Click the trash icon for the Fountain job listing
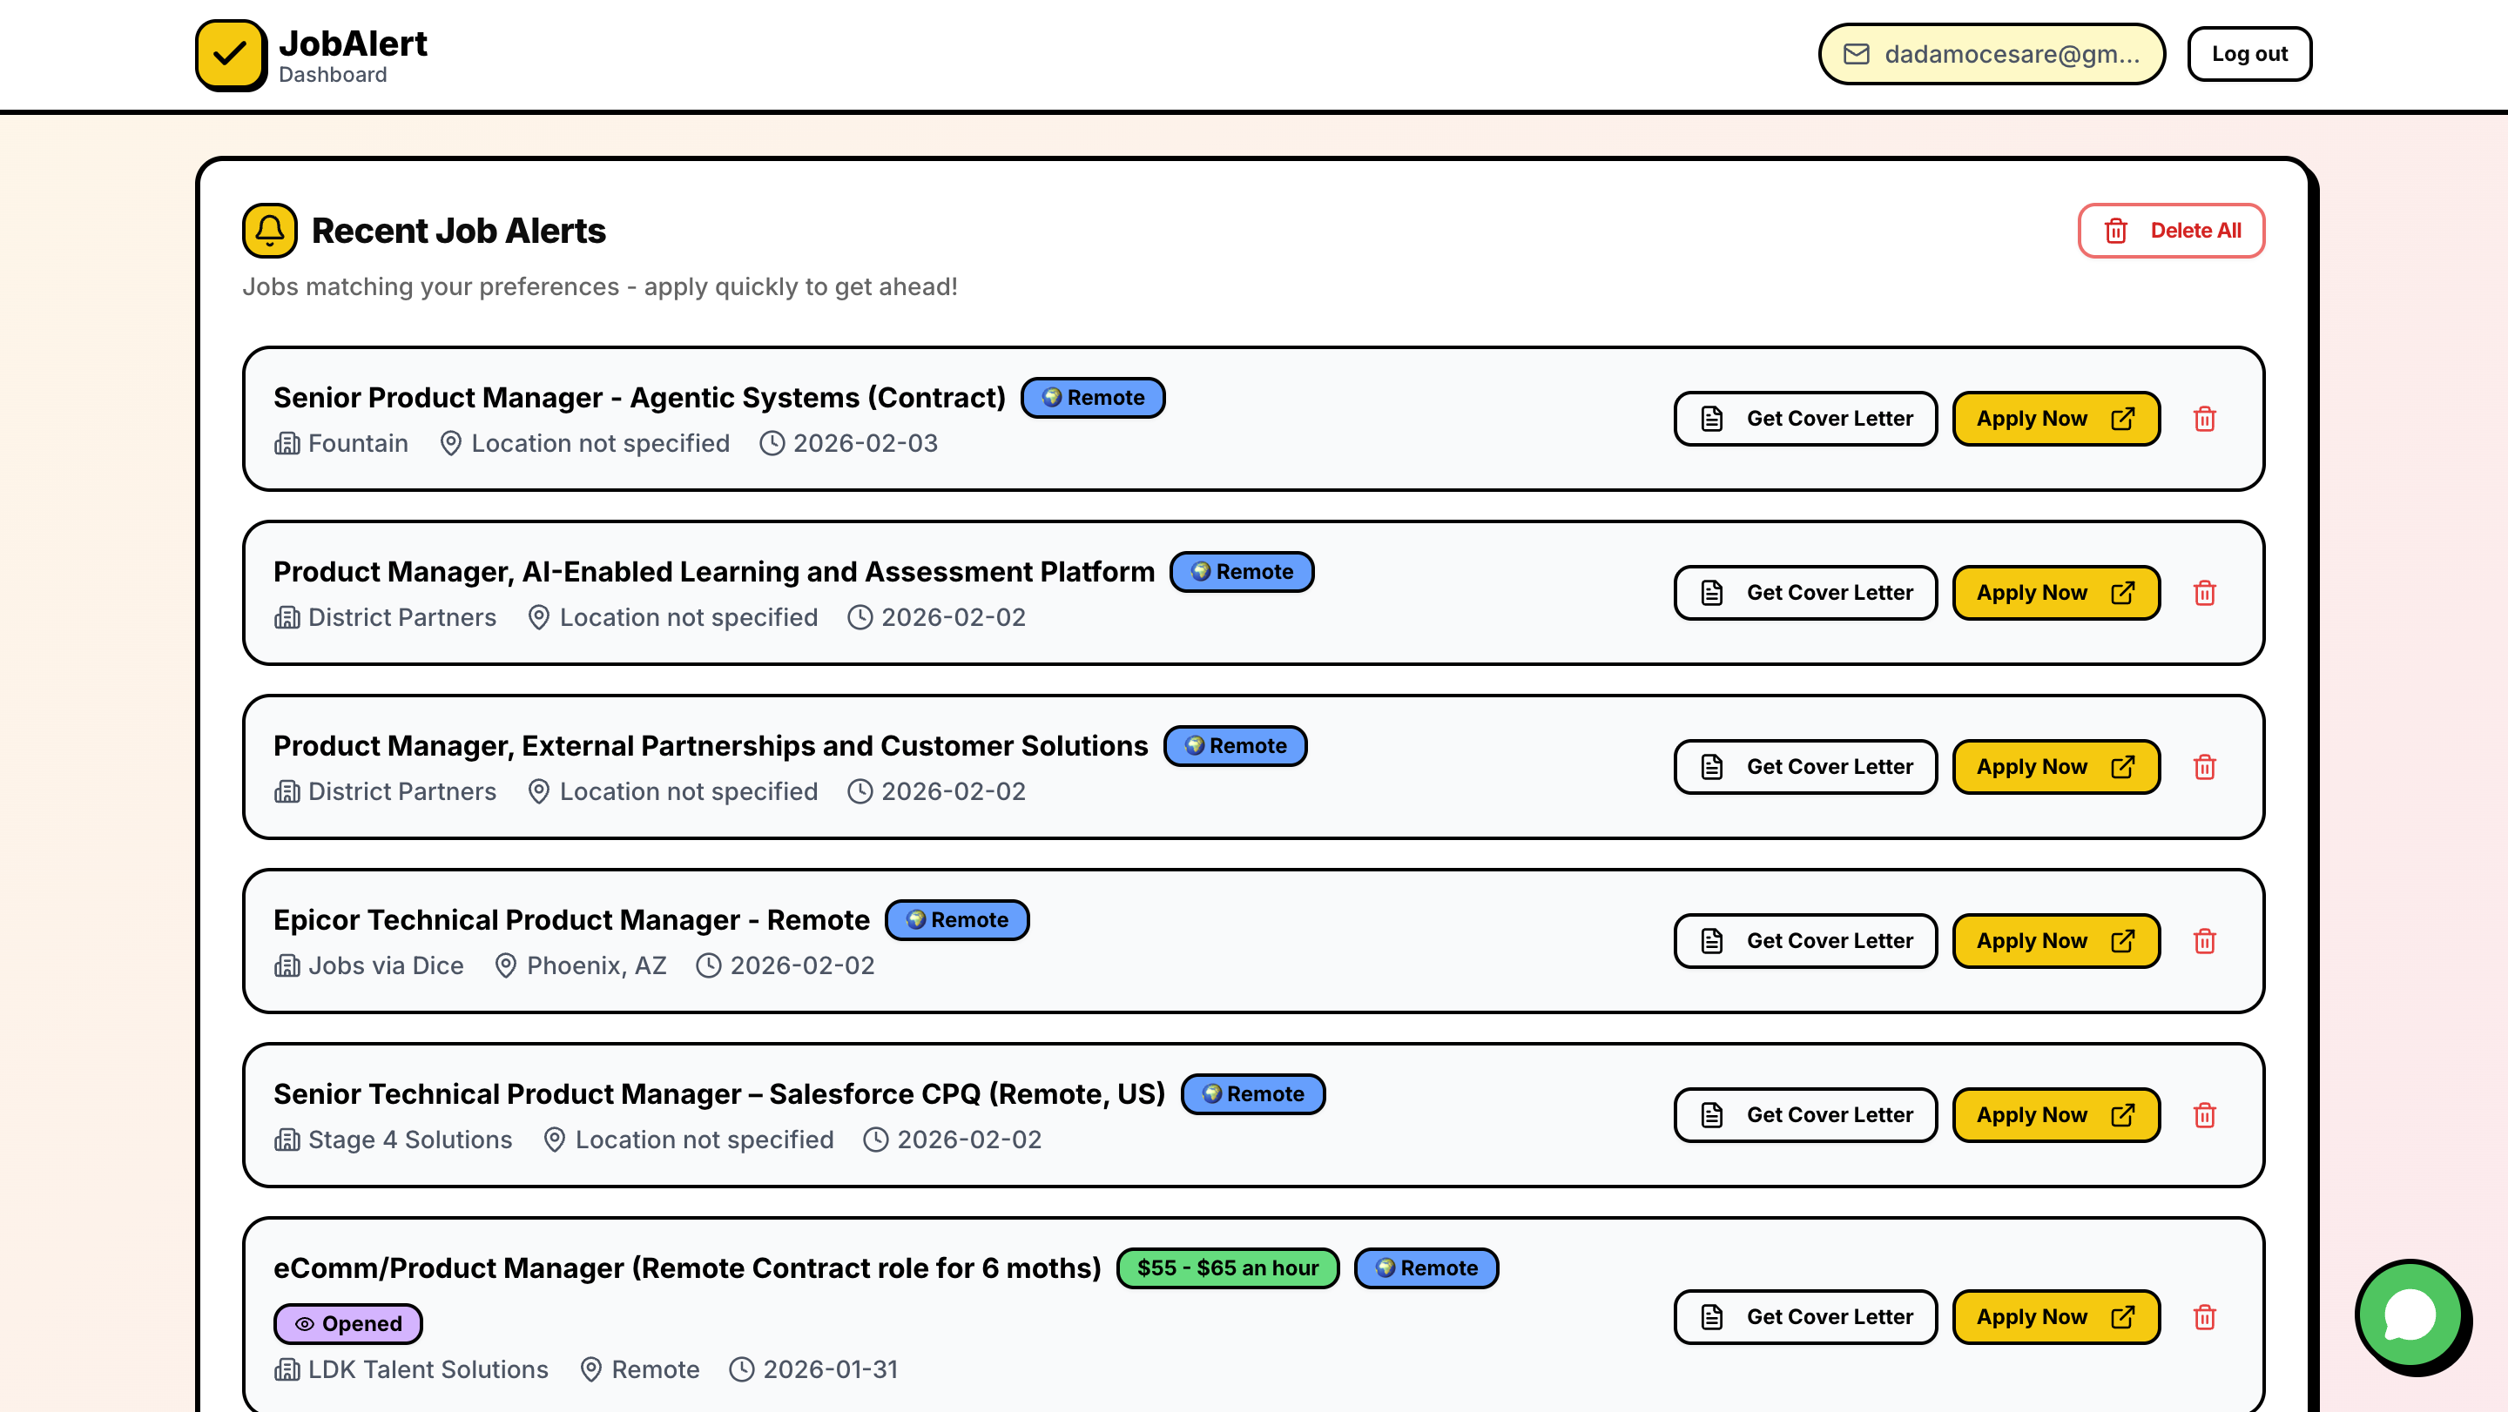The height and width of the screenshot is (1412, 2508). (x=2205, y=419)
